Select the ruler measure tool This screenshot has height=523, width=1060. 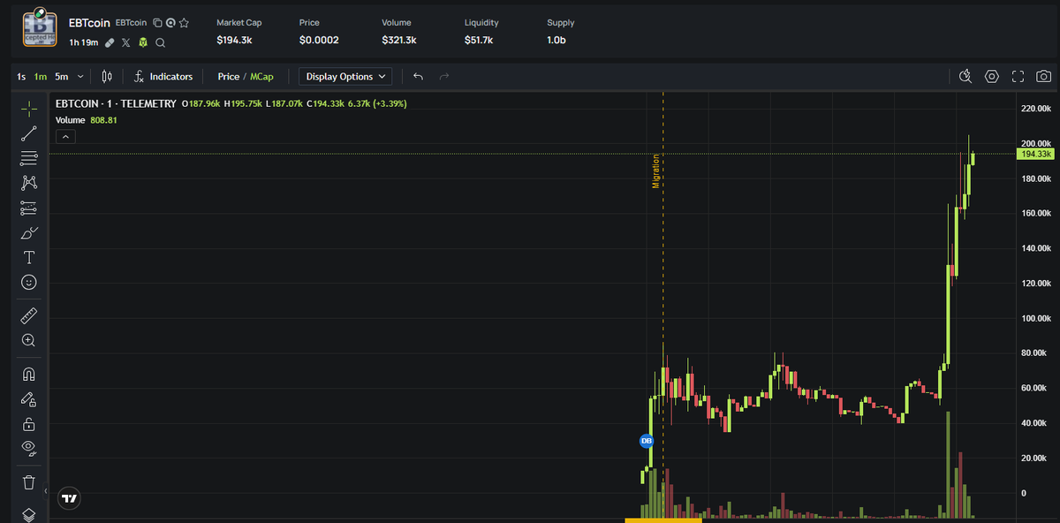point(28,315)
